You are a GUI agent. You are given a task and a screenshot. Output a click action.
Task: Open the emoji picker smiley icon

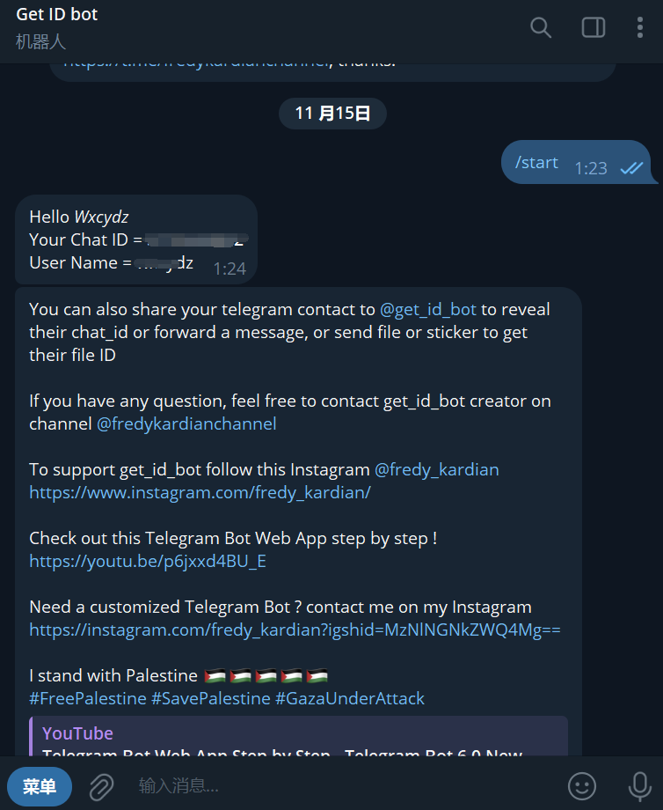pos(582,786)
